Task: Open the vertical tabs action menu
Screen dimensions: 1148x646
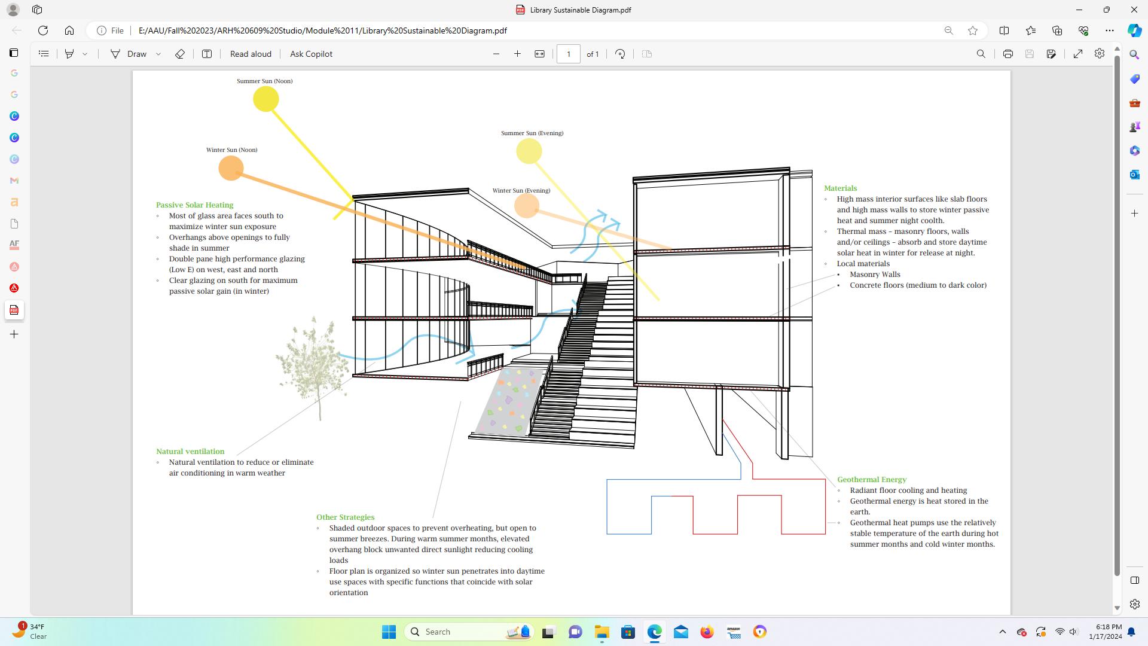Action: point(14,53)
